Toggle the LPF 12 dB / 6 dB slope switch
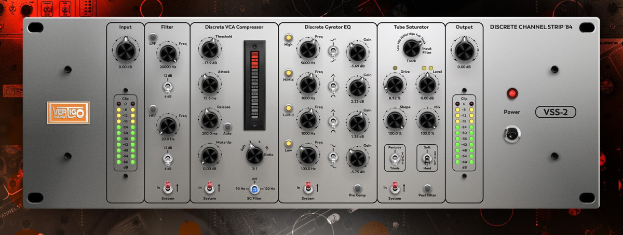Viewport: 623px width, 235px height. pos(167,87)
